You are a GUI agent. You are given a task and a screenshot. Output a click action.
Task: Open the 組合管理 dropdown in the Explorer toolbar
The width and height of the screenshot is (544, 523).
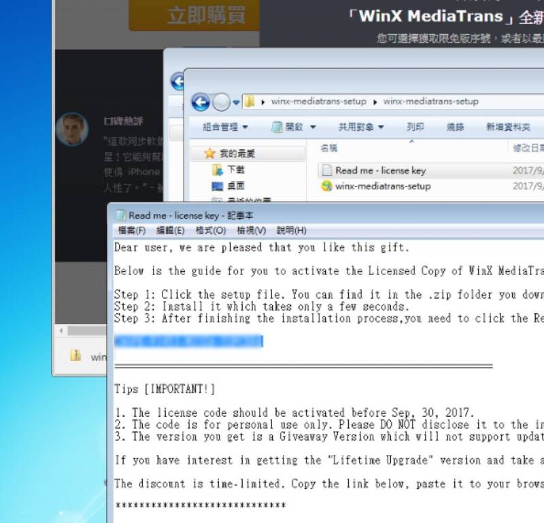point(225,127)
